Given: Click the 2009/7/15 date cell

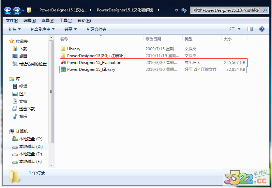Looking at the screenshot, I should click(161, 49).
